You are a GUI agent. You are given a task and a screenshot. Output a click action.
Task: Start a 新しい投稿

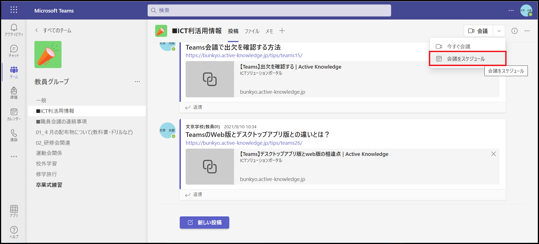pyautogui.click(x=204, y=223)
